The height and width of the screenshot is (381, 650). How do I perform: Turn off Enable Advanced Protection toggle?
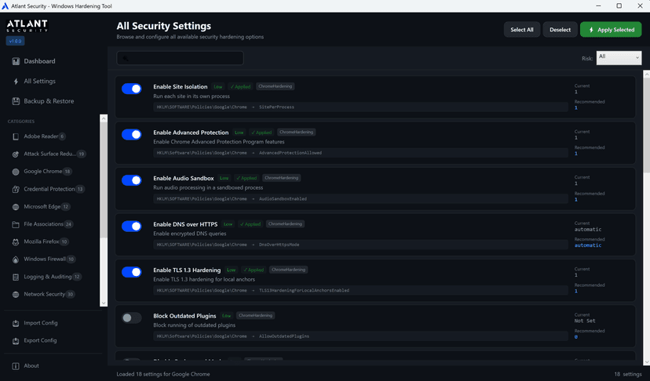131,135
